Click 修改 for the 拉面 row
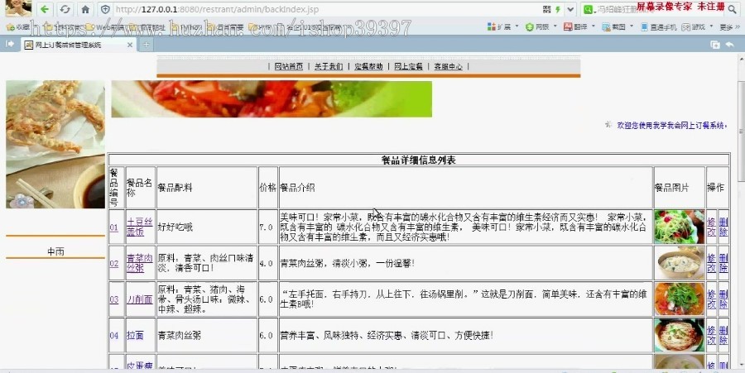 click(x=711, y=335)
